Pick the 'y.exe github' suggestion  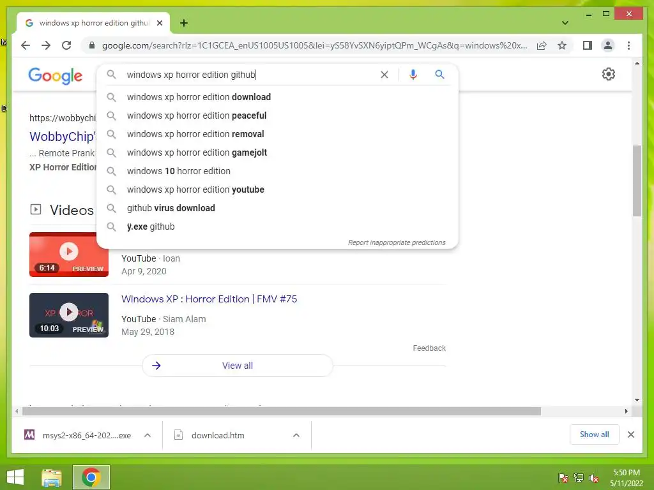pyautogui.click(x=277, y=226)
